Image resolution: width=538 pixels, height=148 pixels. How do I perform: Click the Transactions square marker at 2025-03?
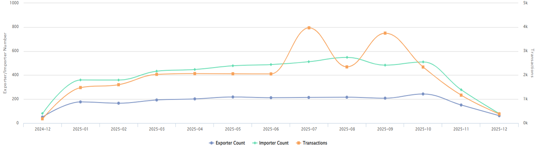point(157,74)
